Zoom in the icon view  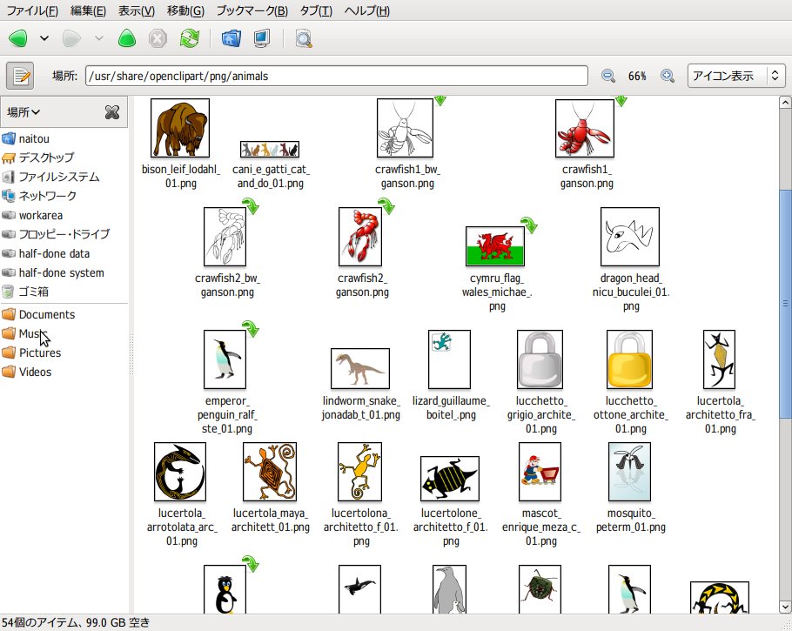click(x=668, y=76)
